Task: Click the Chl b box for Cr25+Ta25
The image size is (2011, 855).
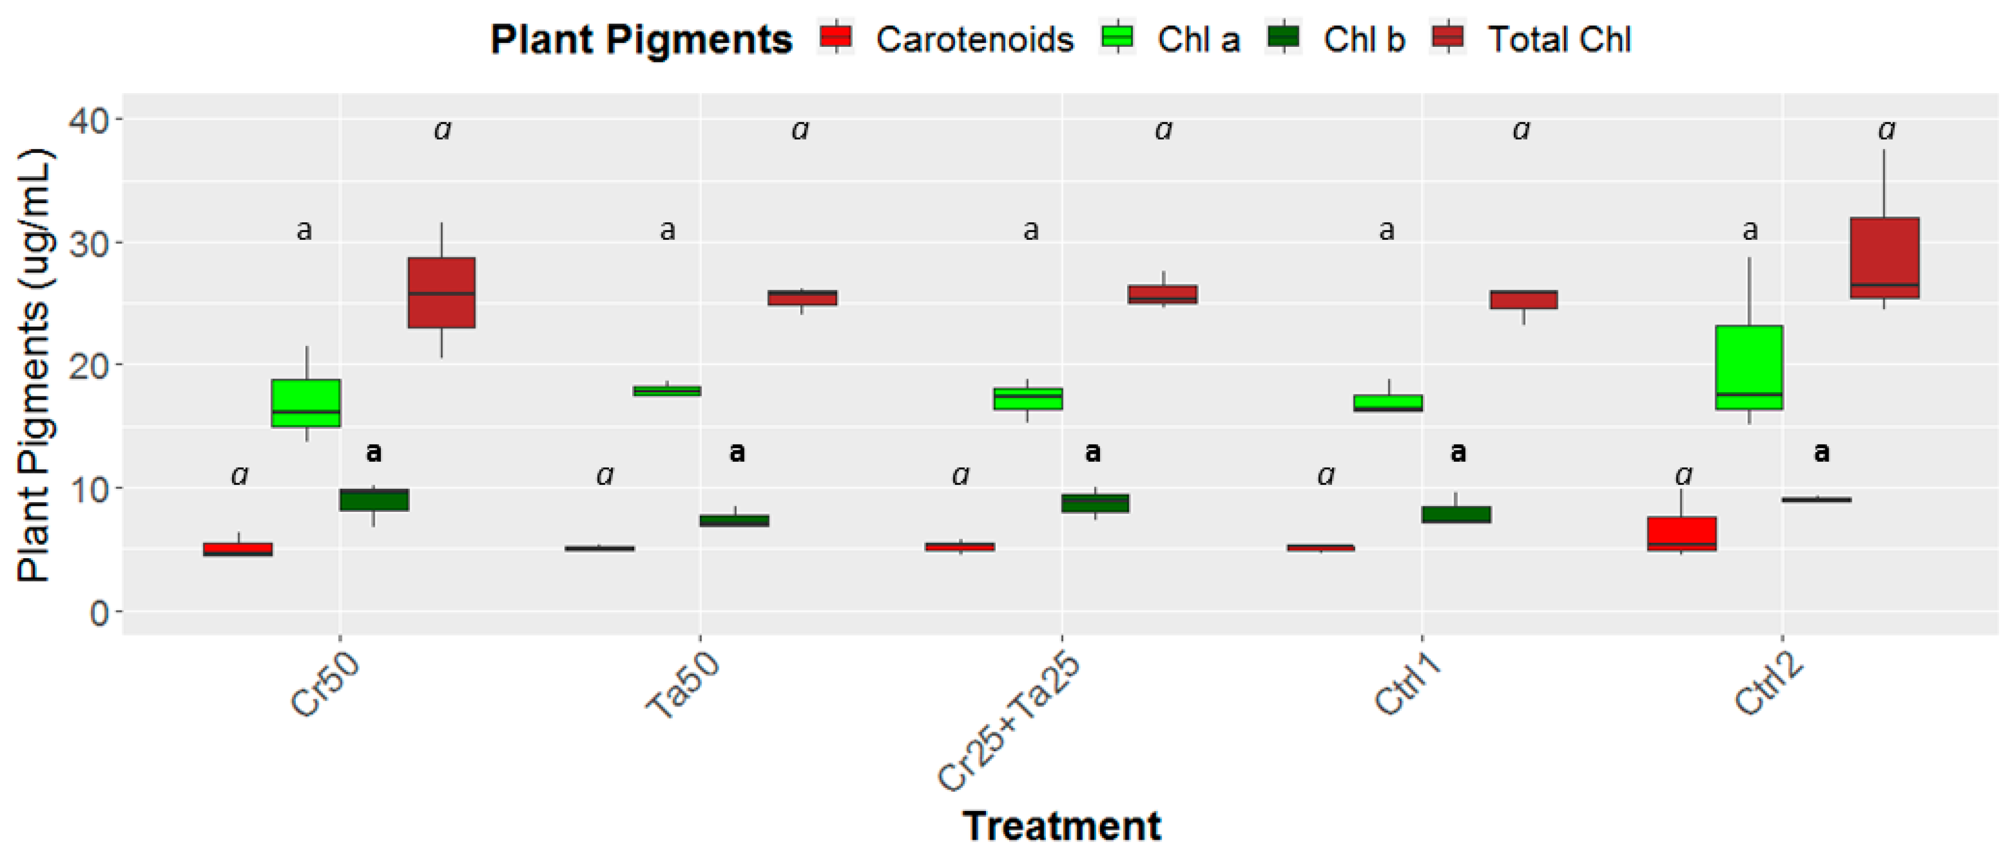Action: click(x=1094, y=503)
